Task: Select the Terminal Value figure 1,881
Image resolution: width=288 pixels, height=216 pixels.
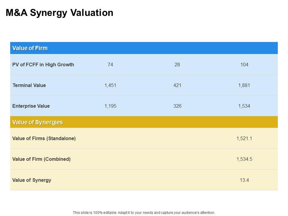Action: [x=244, y=85]
